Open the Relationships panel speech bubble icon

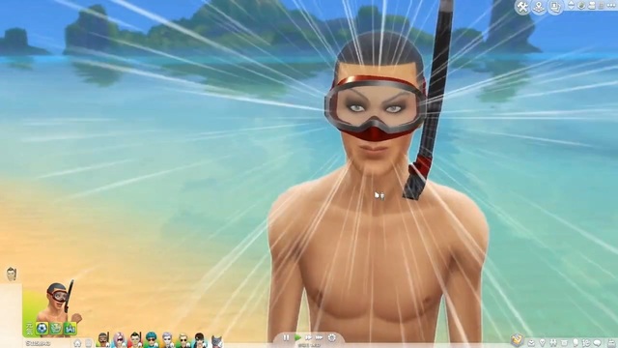coord(598,343)
